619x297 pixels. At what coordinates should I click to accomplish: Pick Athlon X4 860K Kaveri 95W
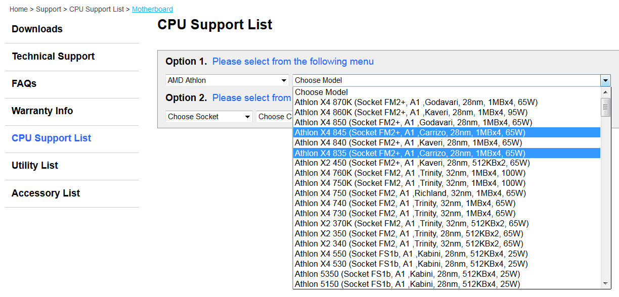point(411,112)
